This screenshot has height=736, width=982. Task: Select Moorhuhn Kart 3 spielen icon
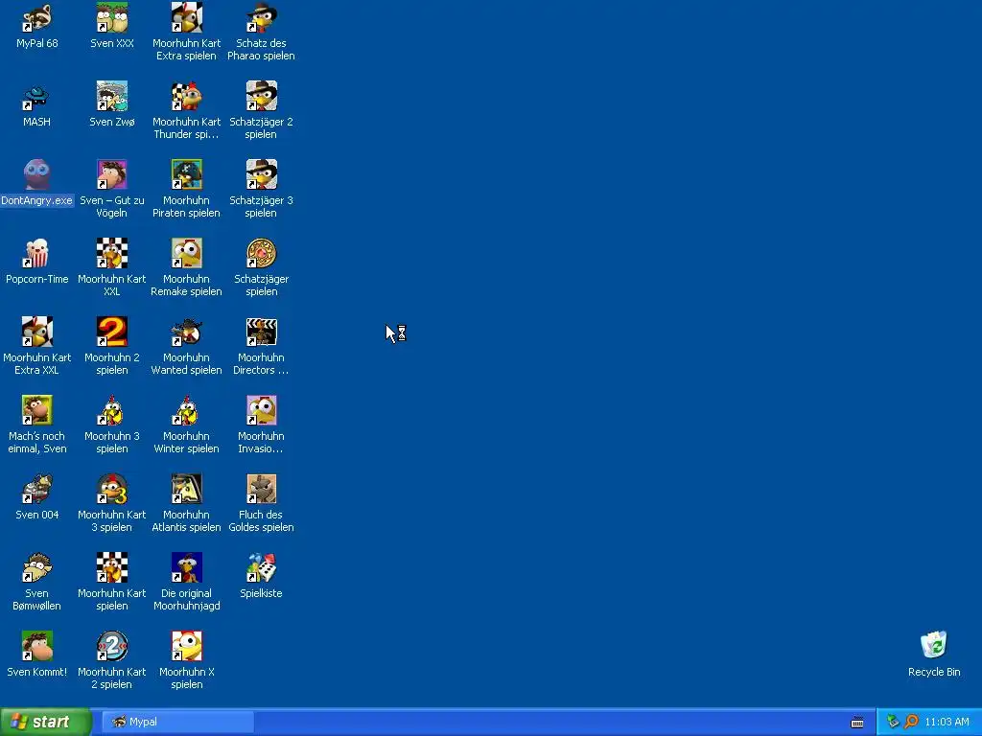point(112,489)
